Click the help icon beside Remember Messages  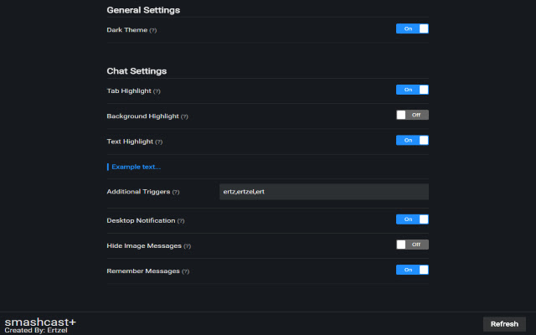[x=184, y=271]
